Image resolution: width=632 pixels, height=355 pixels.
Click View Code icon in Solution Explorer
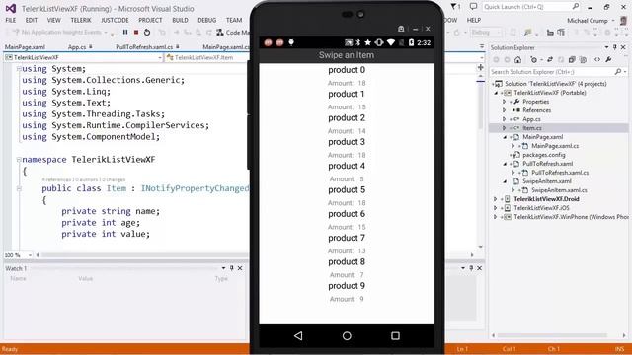(x=597, y=60)
